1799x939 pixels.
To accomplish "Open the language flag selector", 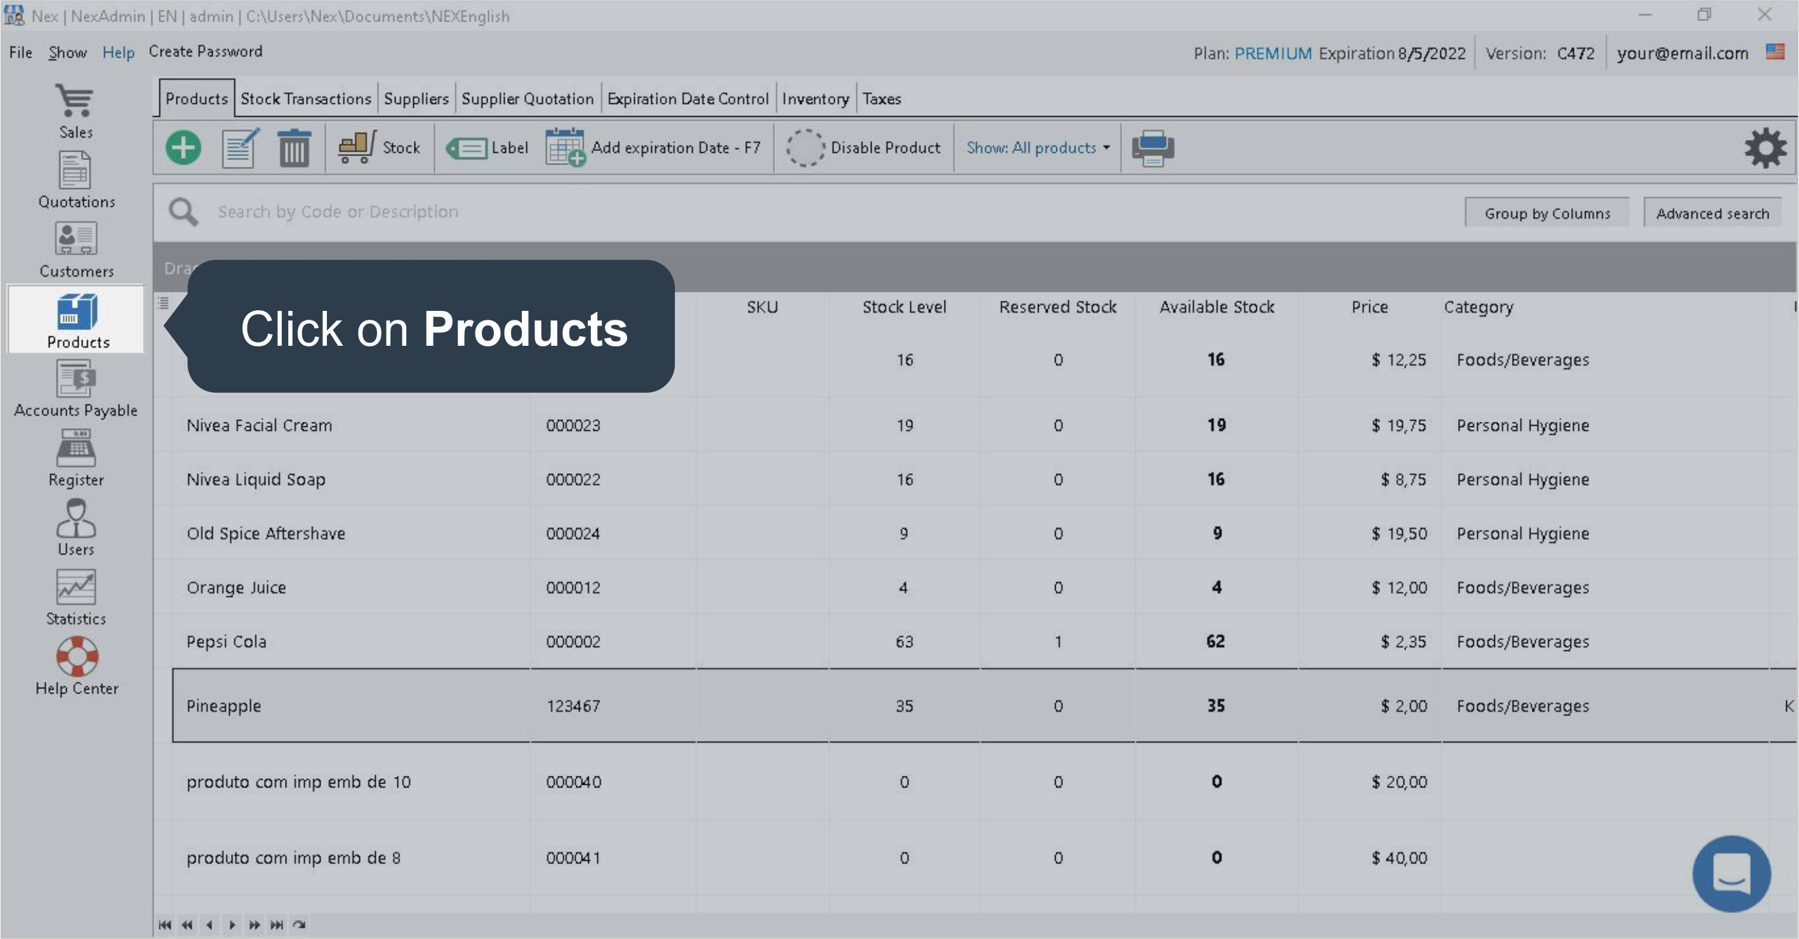I will coord(1774,53).
